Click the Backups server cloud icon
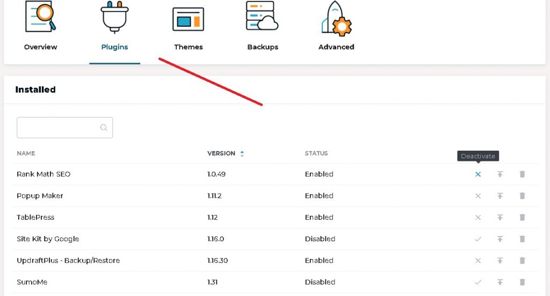550x296 pixels. tap(262, 16)
